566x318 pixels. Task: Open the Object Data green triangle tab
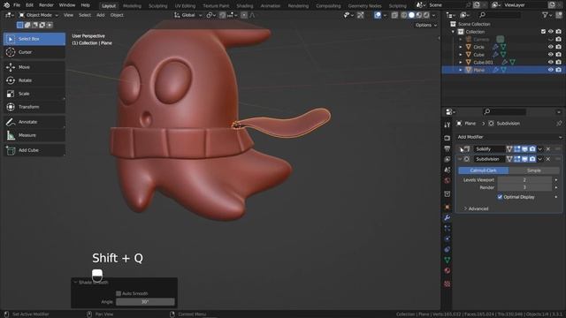(447, 260)
